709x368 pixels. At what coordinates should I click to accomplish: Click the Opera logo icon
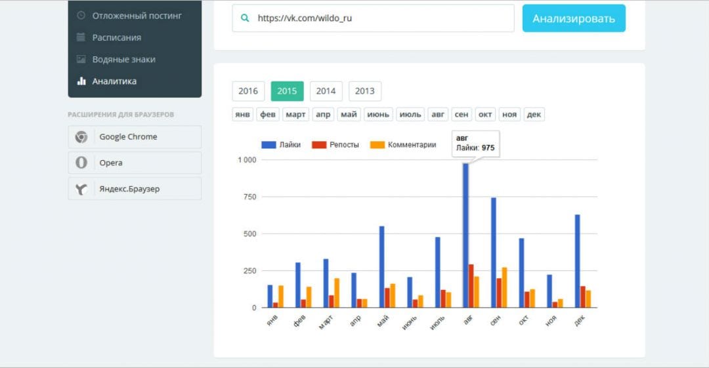click(81, 163)
